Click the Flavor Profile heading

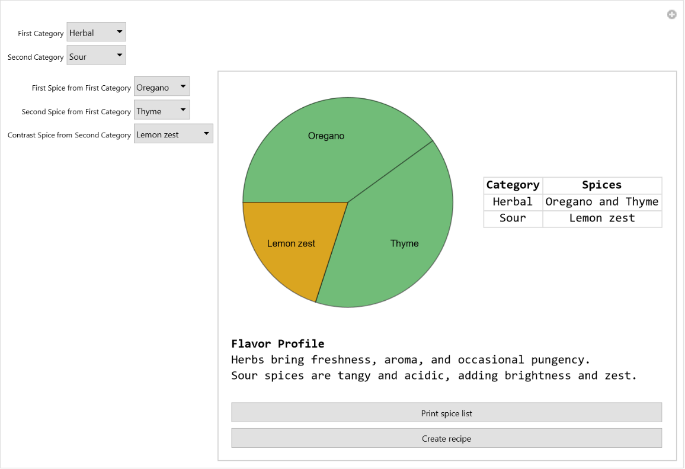tap(278, 343)
